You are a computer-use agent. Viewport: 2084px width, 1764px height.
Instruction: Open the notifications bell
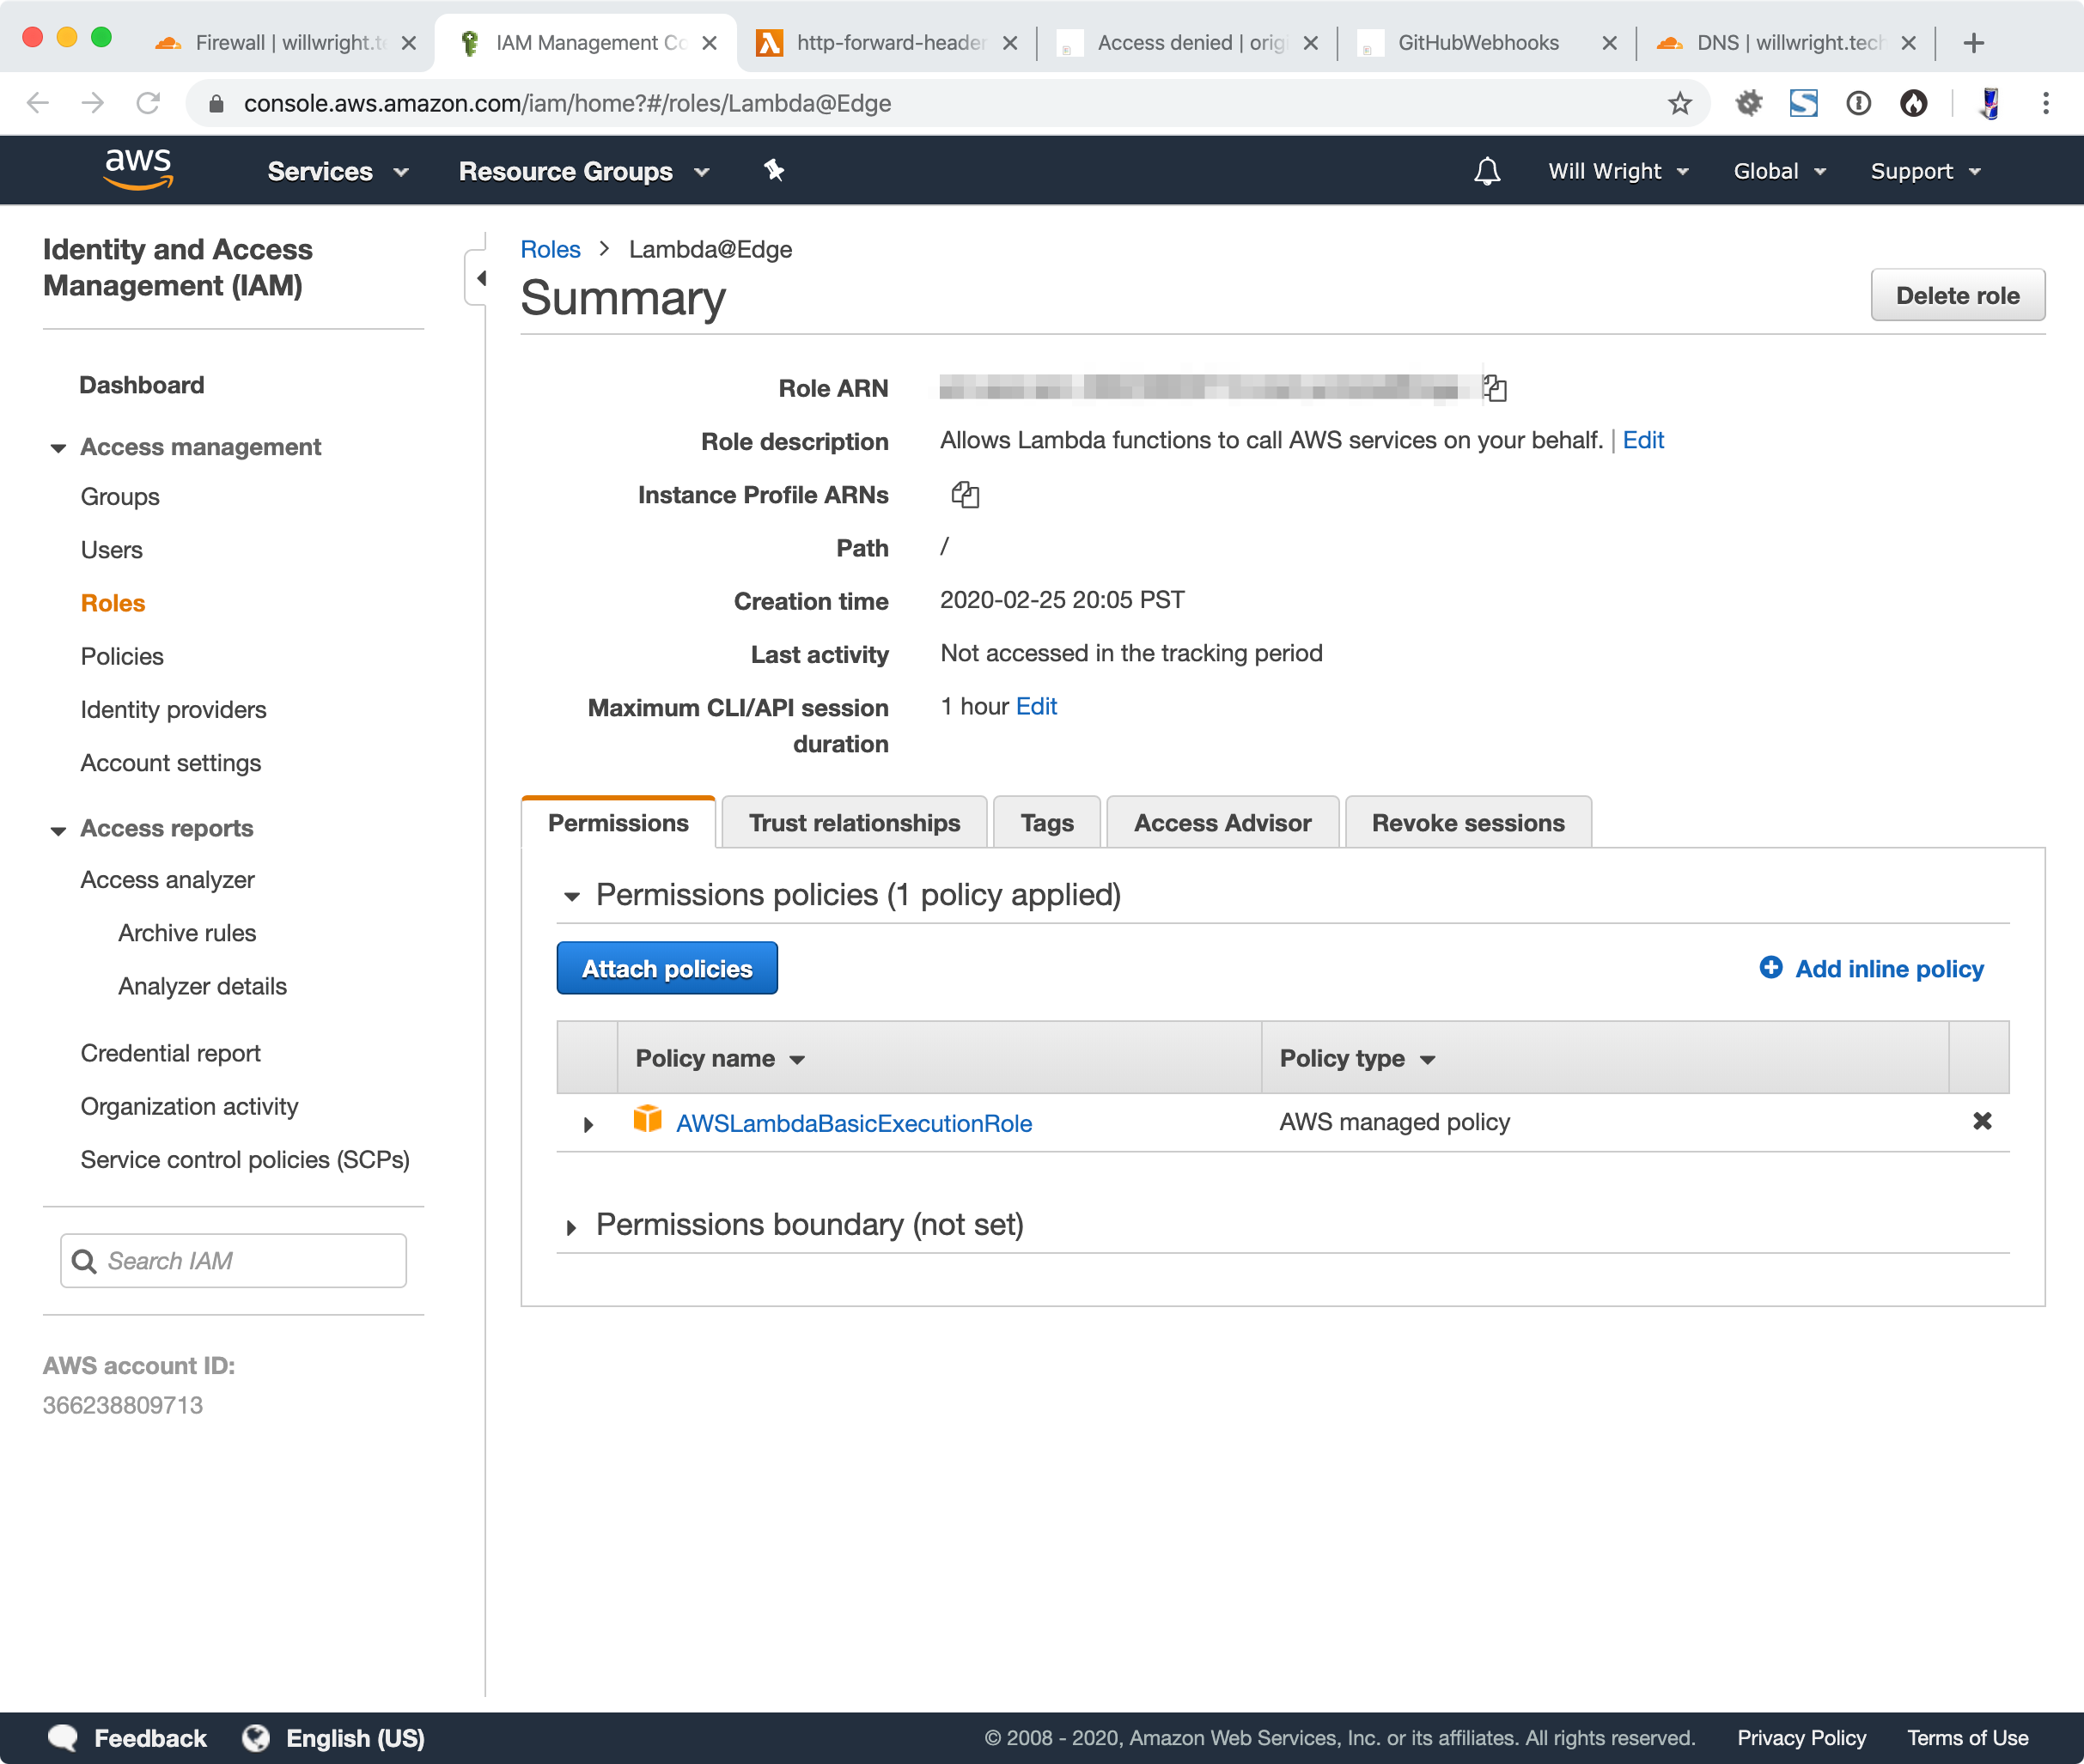pos(1487,171)
